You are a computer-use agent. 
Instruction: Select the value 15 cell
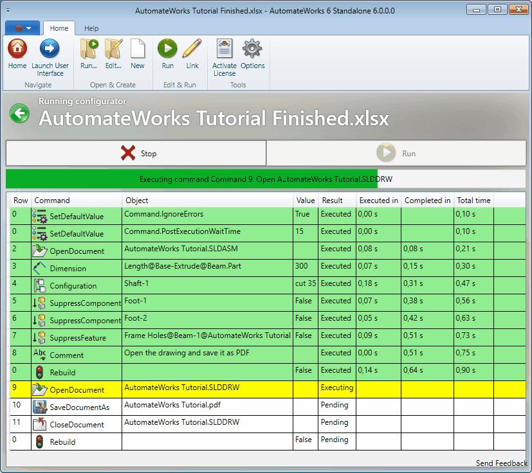coord(306,233)
